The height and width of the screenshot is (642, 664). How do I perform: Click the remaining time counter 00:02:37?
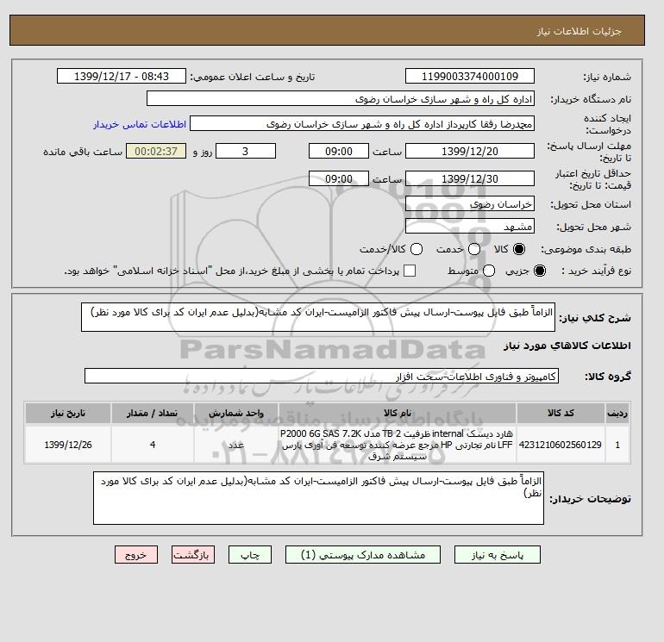(156, 151)
